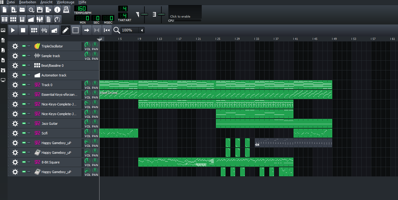
Task: Click the master volume slider
Action: point(144,14)
